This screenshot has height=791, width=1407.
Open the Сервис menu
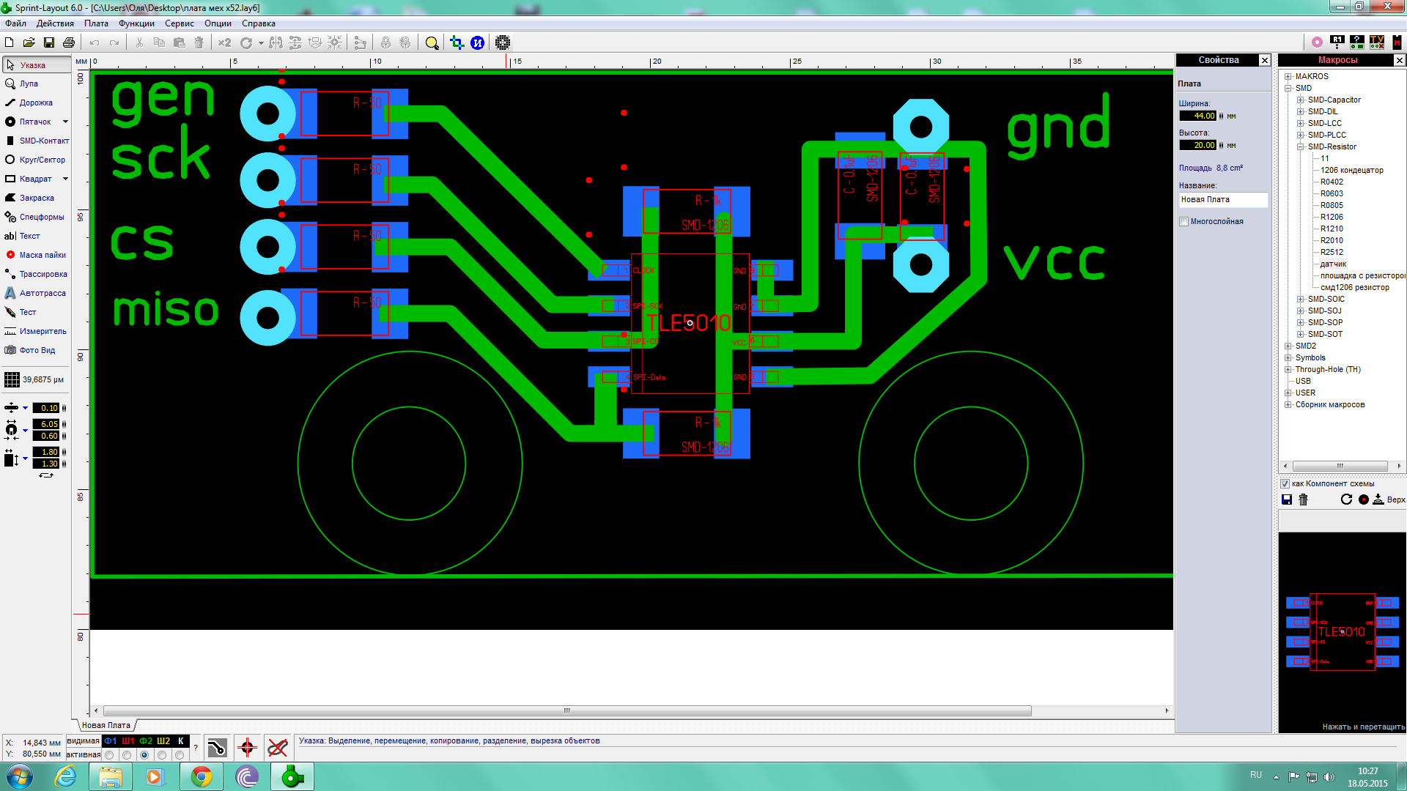pyautogui.click(x=180, y=23)
